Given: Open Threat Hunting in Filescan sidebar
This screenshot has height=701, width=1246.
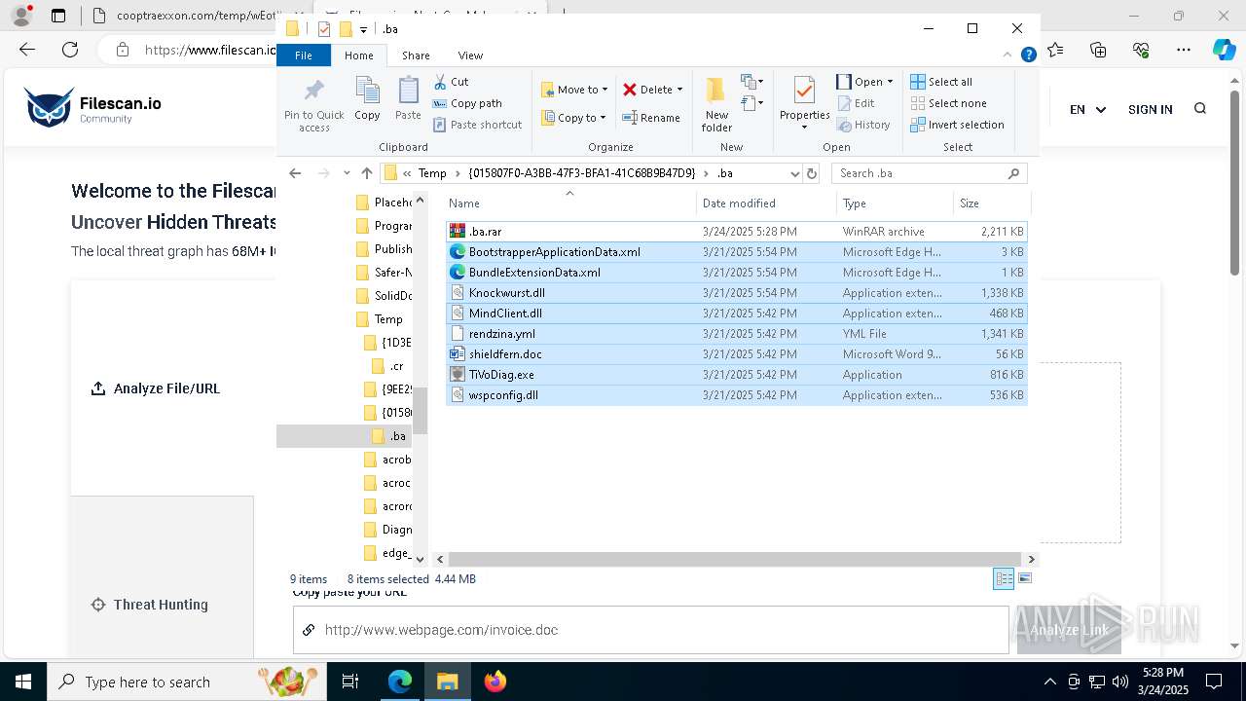Looking at the screenshot, I should click(149, 605).
